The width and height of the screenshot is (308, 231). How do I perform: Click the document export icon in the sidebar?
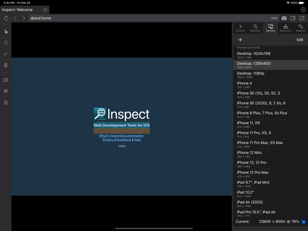pyautogui.click(x=6, y=103)
